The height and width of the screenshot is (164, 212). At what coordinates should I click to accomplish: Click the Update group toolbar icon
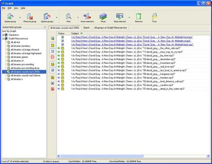[x=10, y=17]
